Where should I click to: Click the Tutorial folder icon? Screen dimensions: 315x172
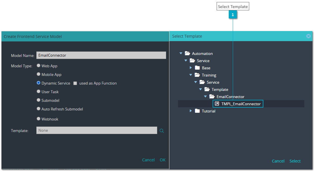click(197, 111)
